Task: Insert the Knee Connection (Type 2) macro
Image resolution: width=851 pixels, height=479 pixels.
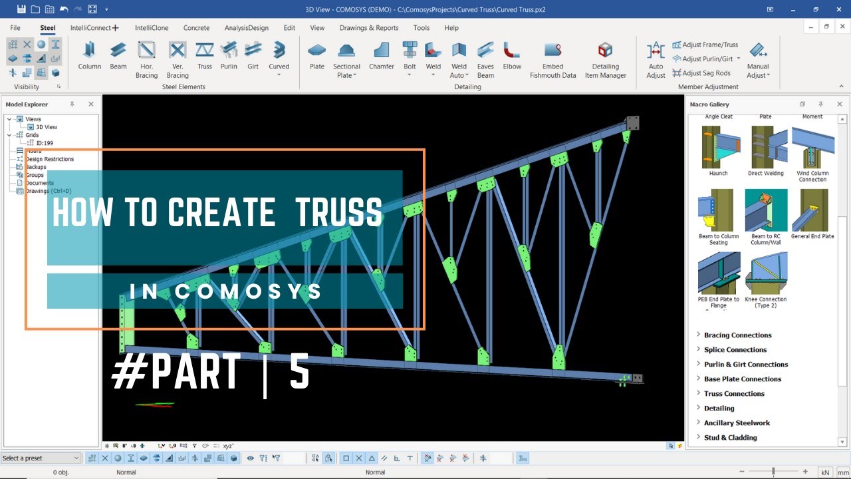Action: (x=765, y=280)
